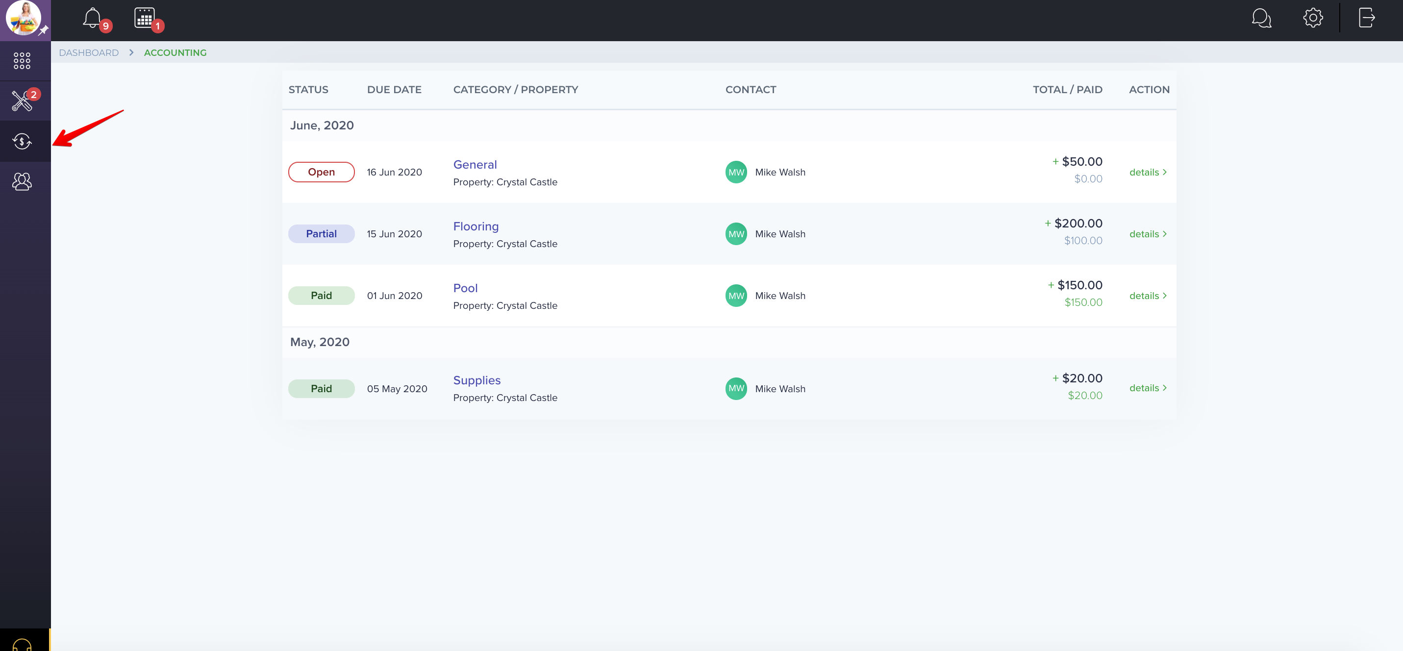This screenshot has height=651, width=1403.
Task: Open the Supplies category link
Action: [x=476, y=380]
